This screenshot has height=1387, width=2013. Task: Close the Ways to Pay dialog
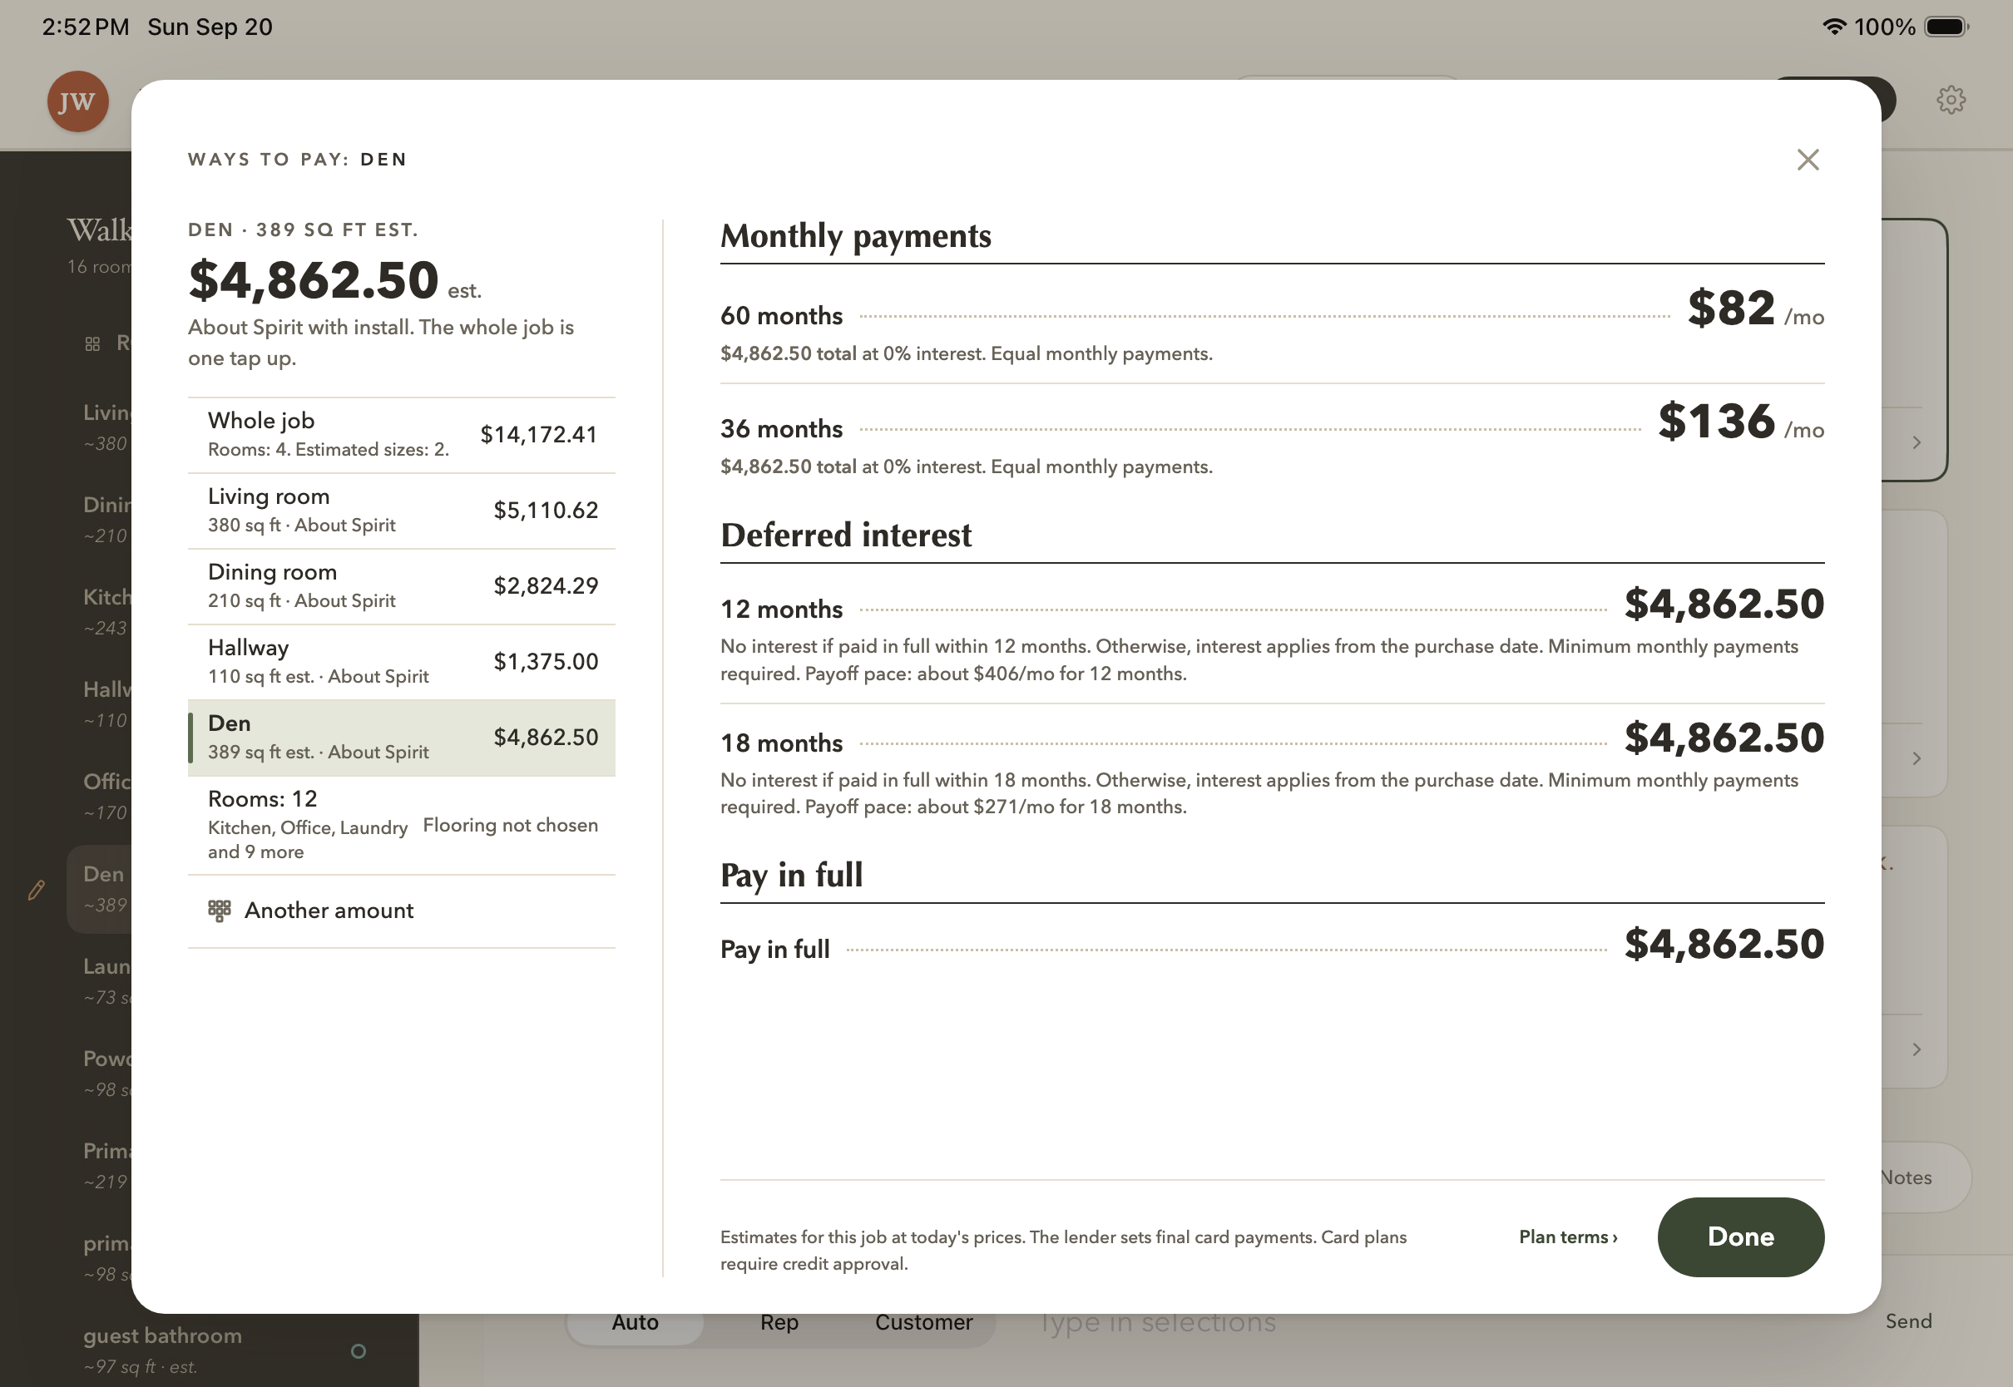1808,160
